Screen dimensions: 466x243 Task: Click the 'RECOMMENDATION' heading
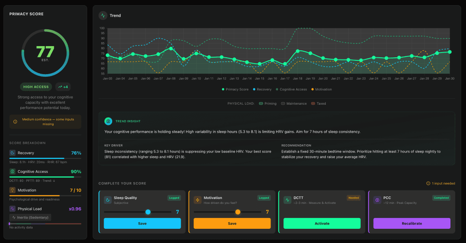pos(296,145)
